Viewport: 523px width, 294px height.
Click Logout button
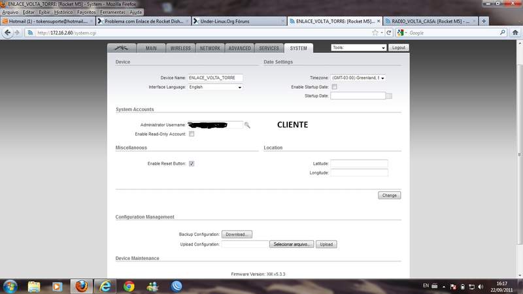tap(399, 48)
